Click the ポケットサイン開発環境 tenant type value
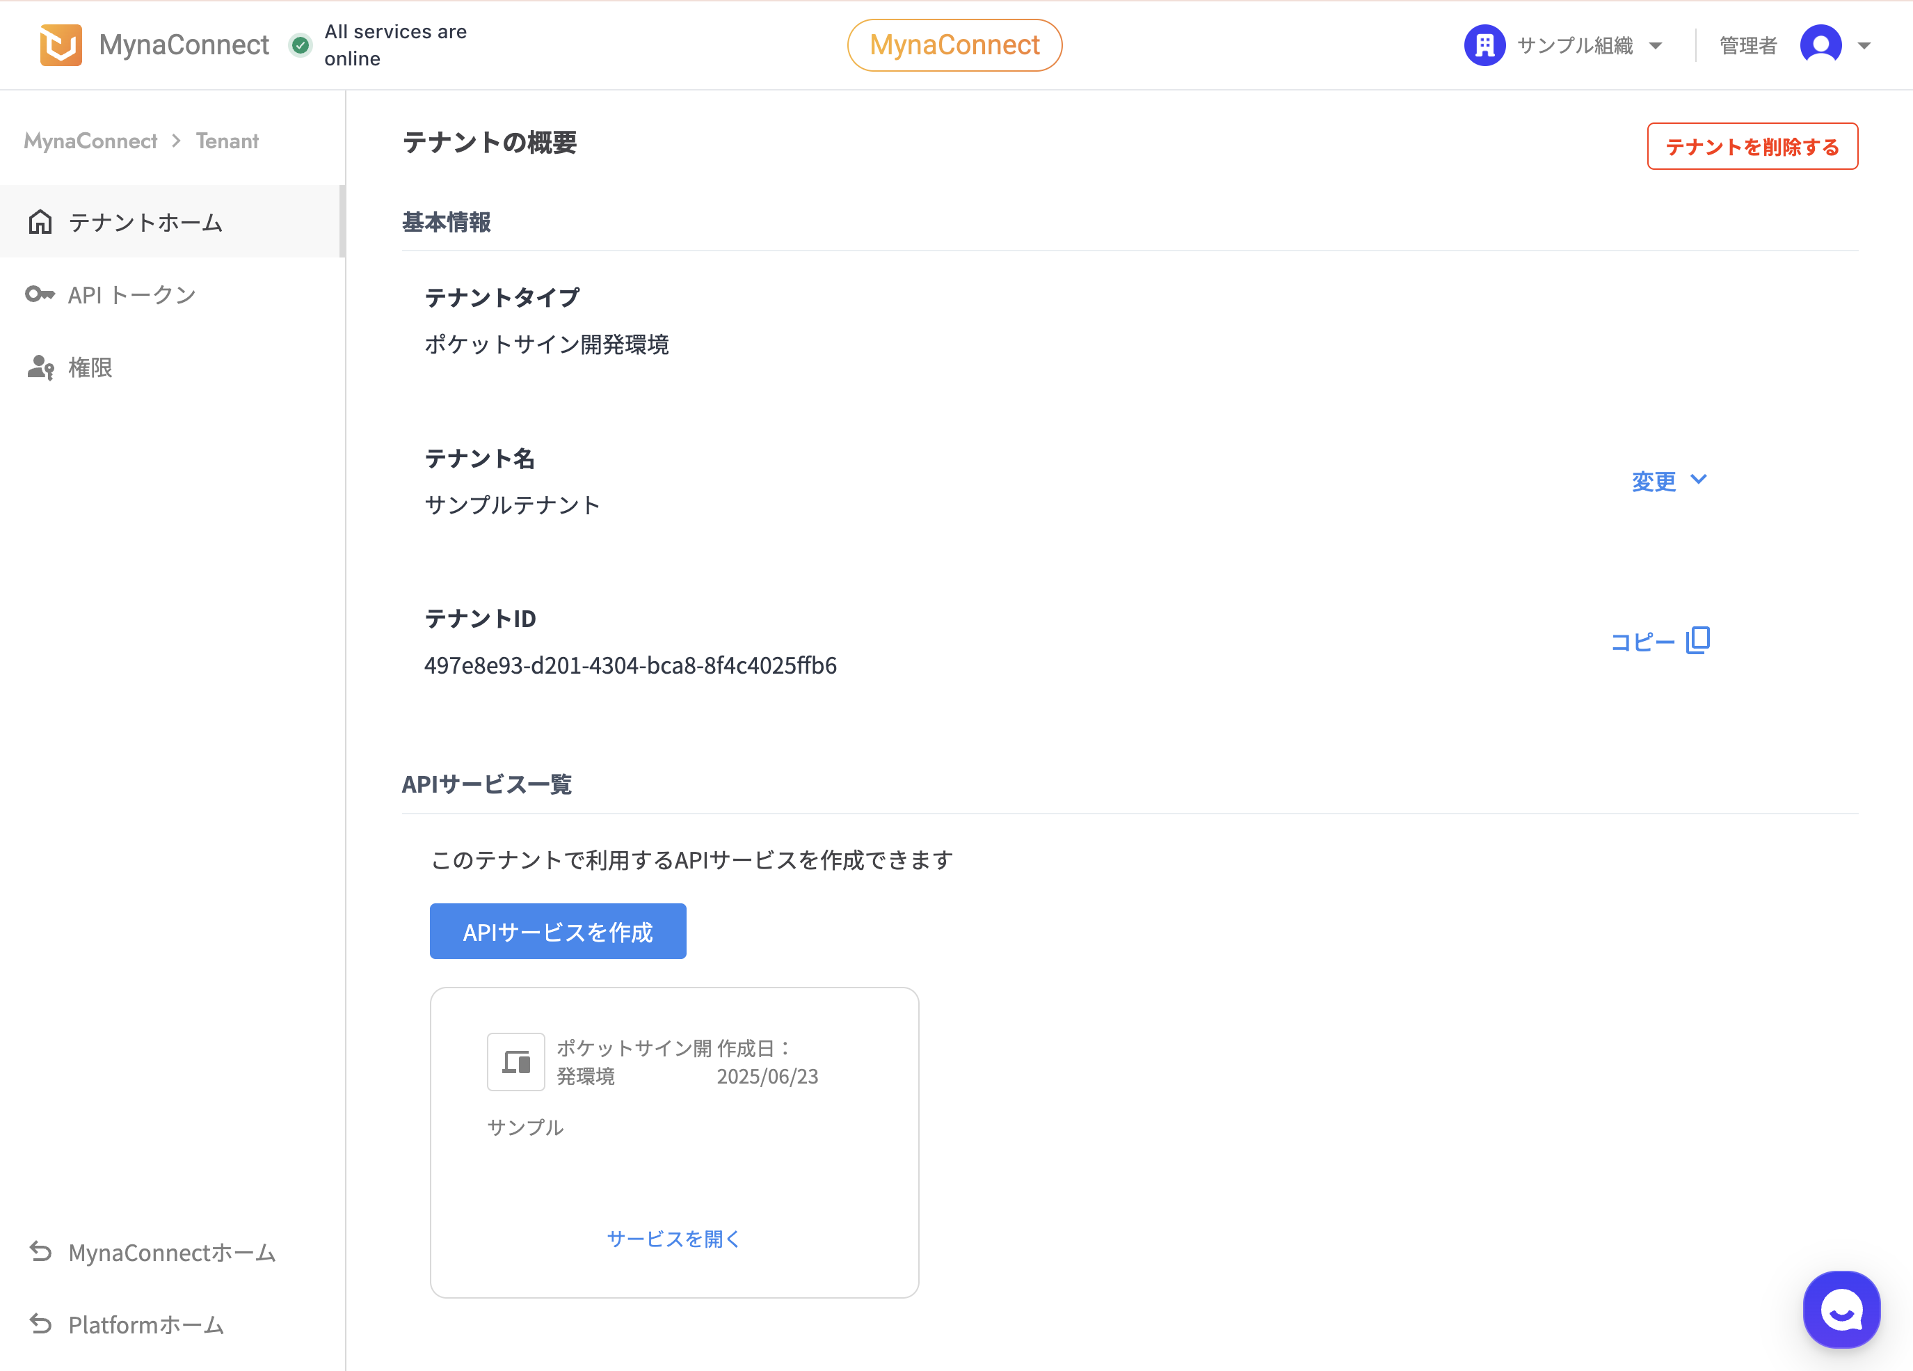1913x1371 pixels. [x=547, y=344]
